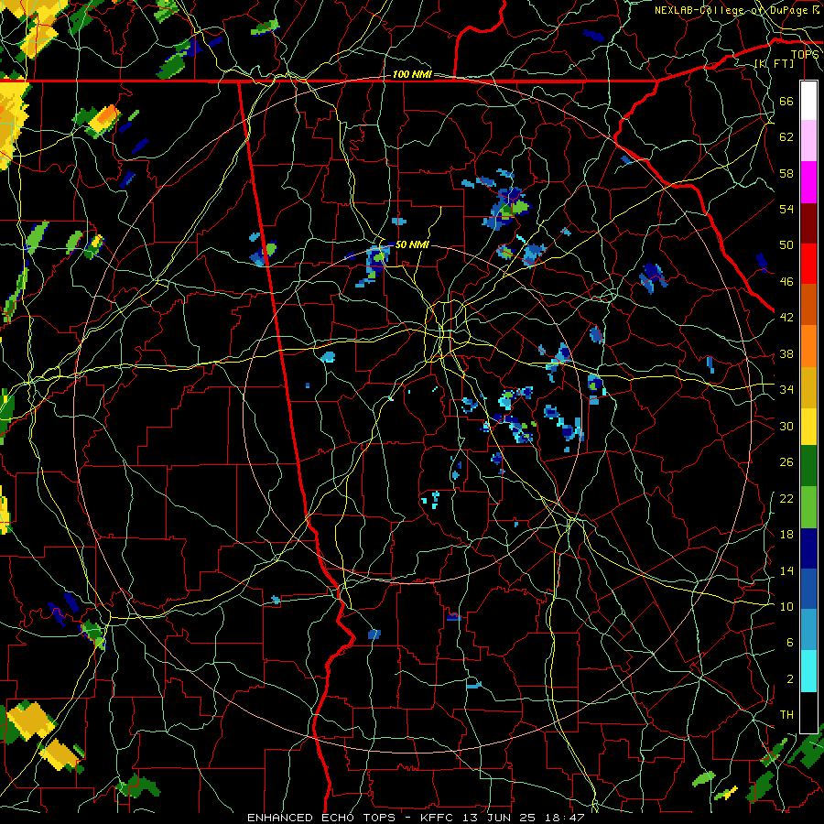Click the dark red legend swatch
This screenshot has width=824, height=824.
click(808, 222)
